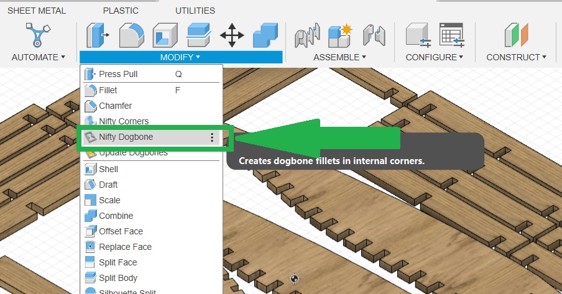Collapse the MODIFY dropdown menu
Image resolution: width=562 pixels, height=294 pixels.
coord(180,57)
